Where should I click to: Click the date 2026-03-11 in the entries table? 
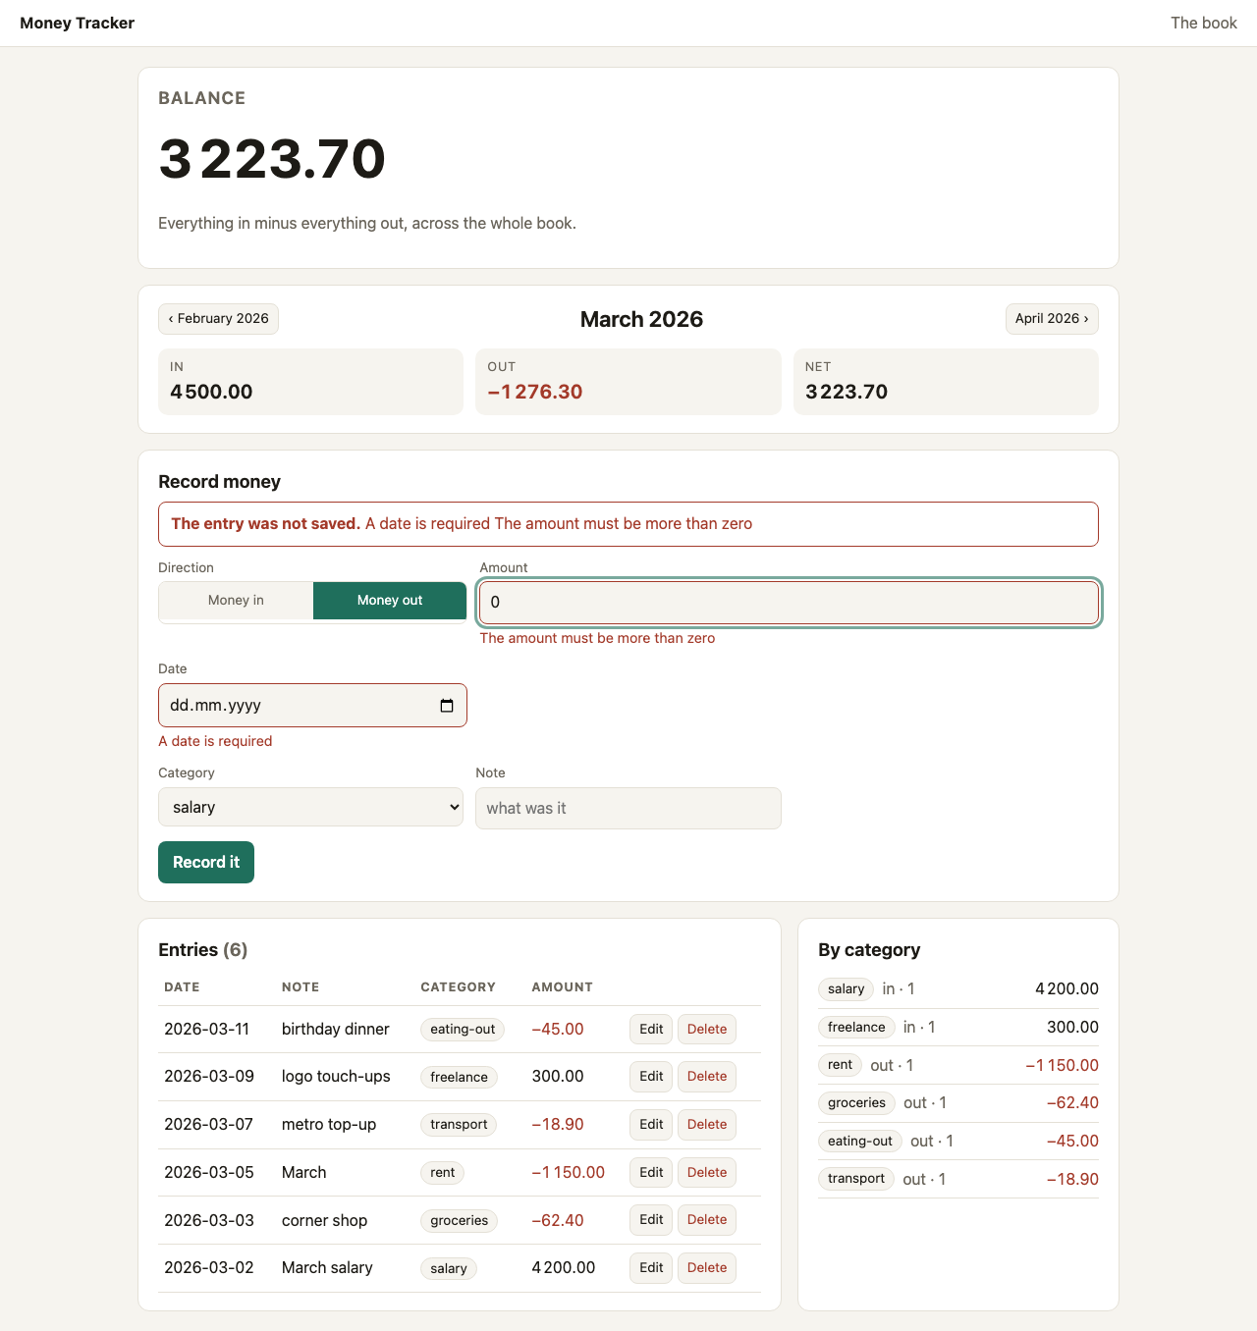coord(206,1029)
